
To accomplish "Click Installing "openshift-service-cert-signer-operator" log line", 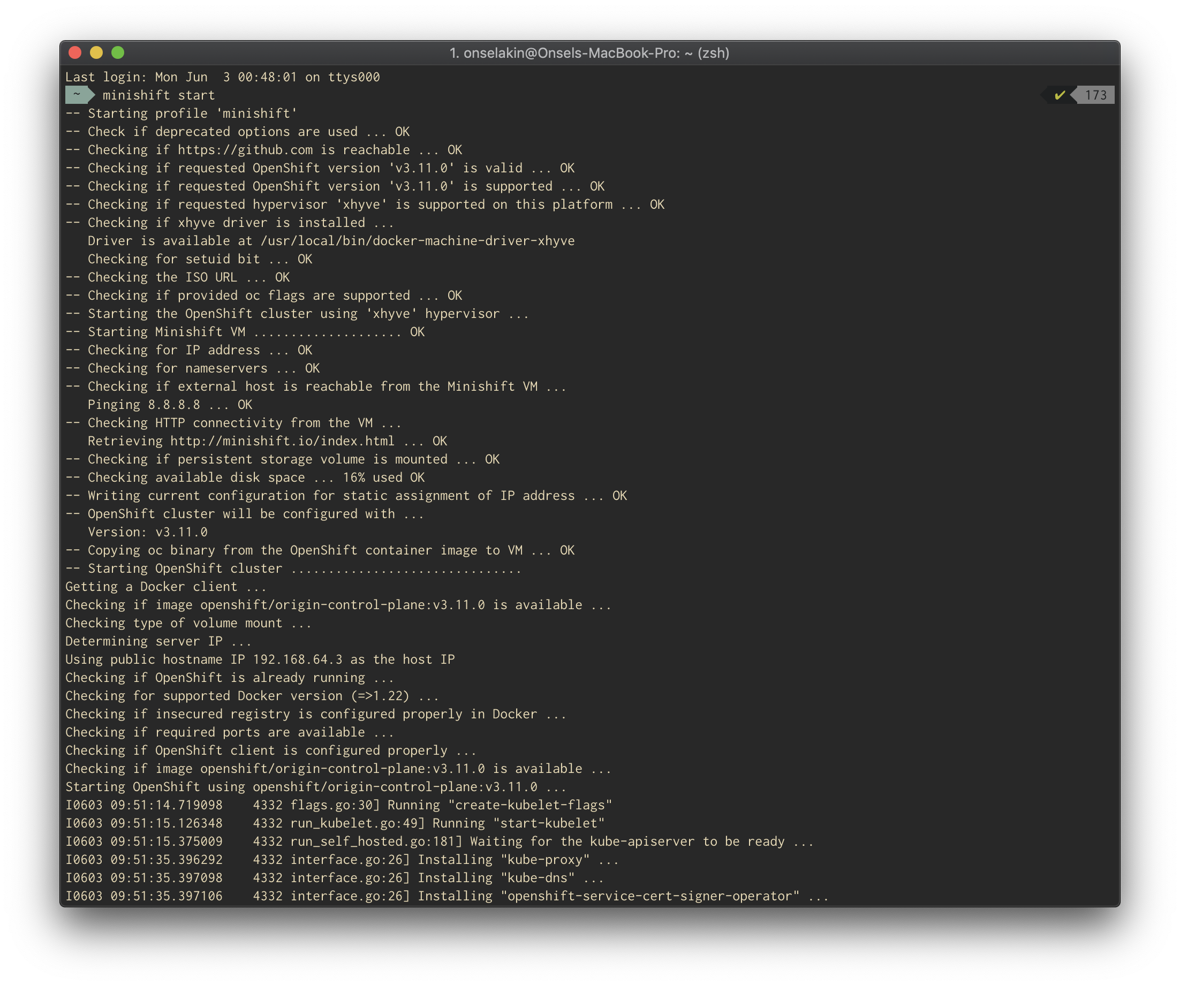I will (x=447, y=896).
